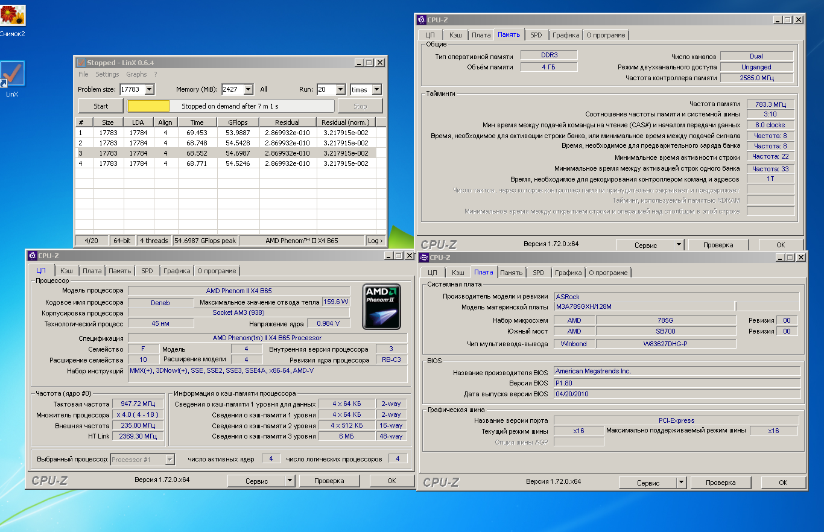824x532 pixels.
Task: Click the AMD Phenom II logo image
Action: [x=381, y=306]
